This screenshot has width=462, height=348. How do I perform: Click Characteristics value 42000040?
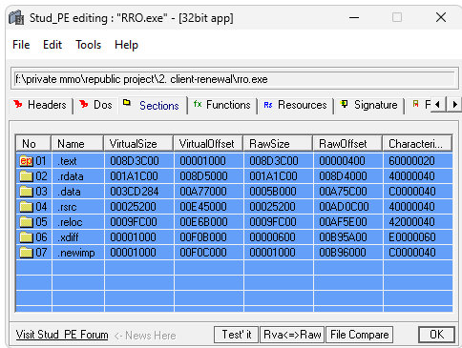411,222
